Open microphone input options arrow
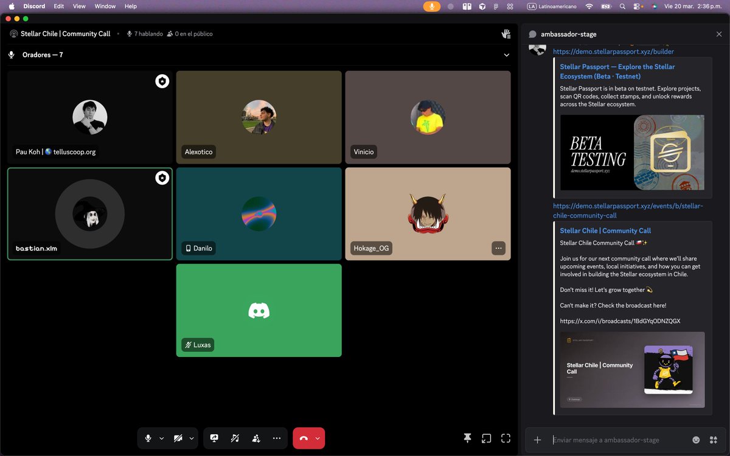The width and height of the screenshot is (730, 456). pyautogui.click(x=161, y=438)
